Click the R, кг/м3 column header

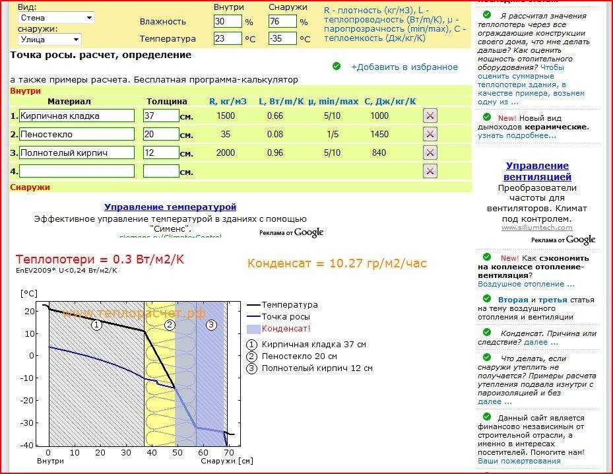(x=228, y=102)
